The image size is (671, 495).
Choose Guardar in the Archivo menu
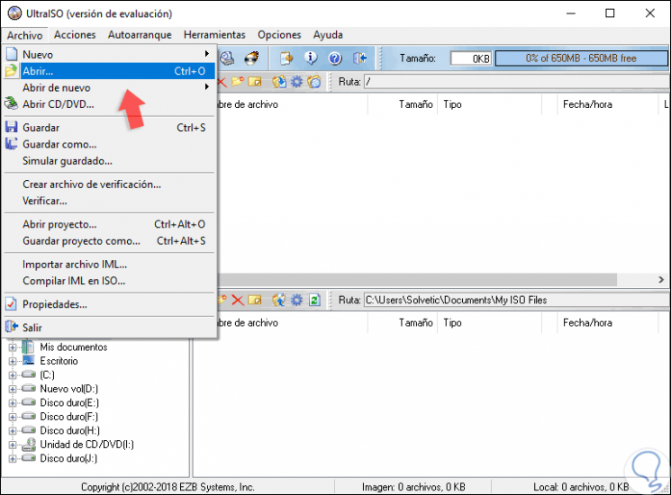pyautogui.click(x=110, y=128)
